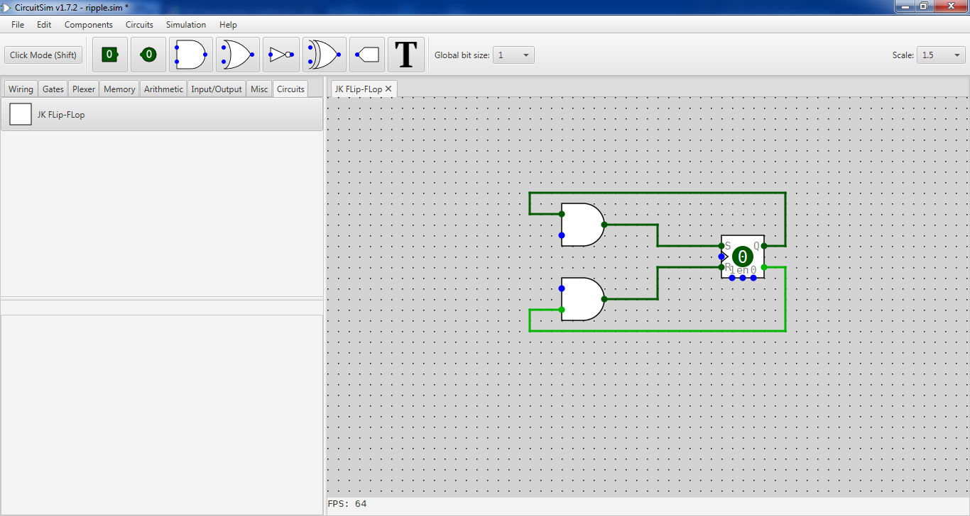Select the Output Pin tool
970x516 pixels.
(x=148, y=55)
